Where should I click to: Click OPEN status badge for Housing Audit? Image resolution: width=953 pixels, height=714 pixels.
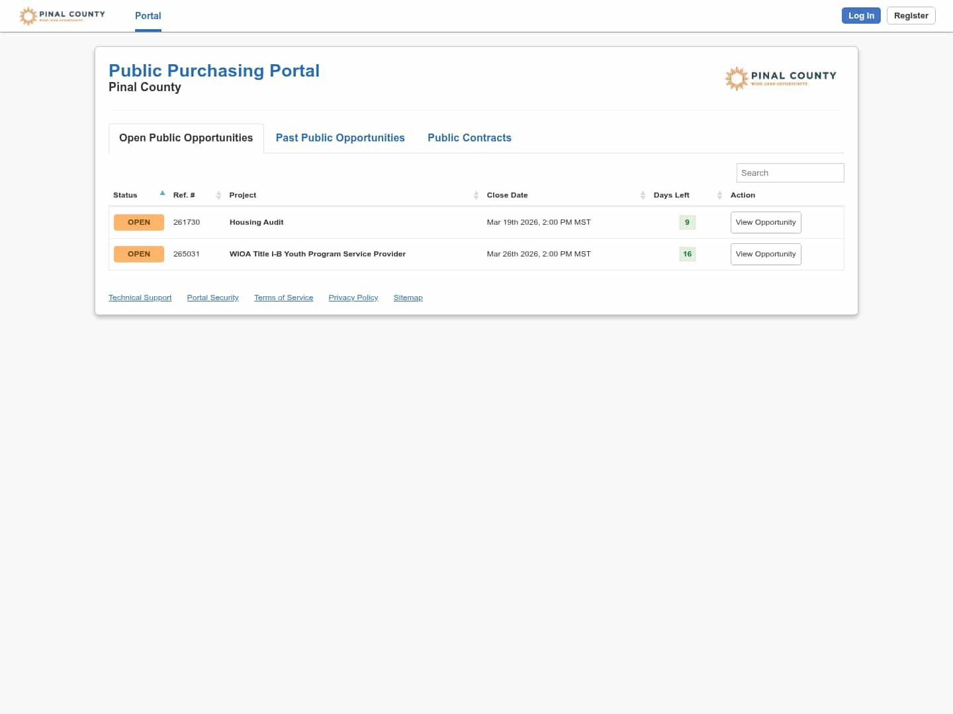pos(139,222)
